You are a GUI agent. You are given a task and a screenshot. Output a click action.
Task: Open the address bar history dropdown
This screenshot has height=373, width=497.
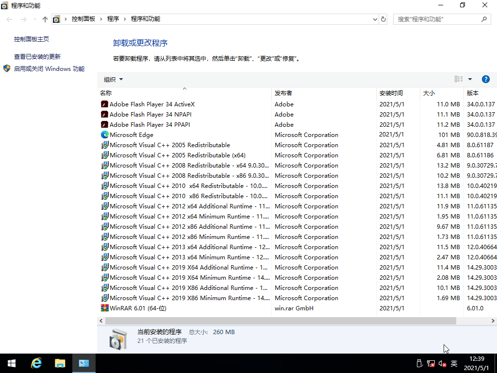point(374,19)
